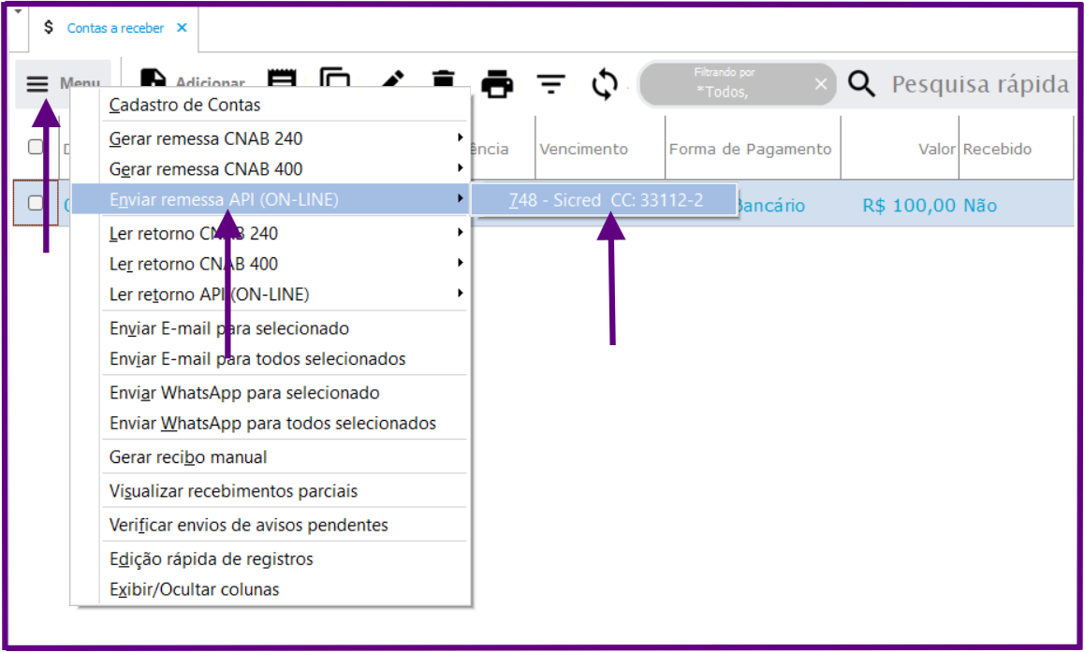Open Exibir/Ocultar colunas option

(195, 589)
